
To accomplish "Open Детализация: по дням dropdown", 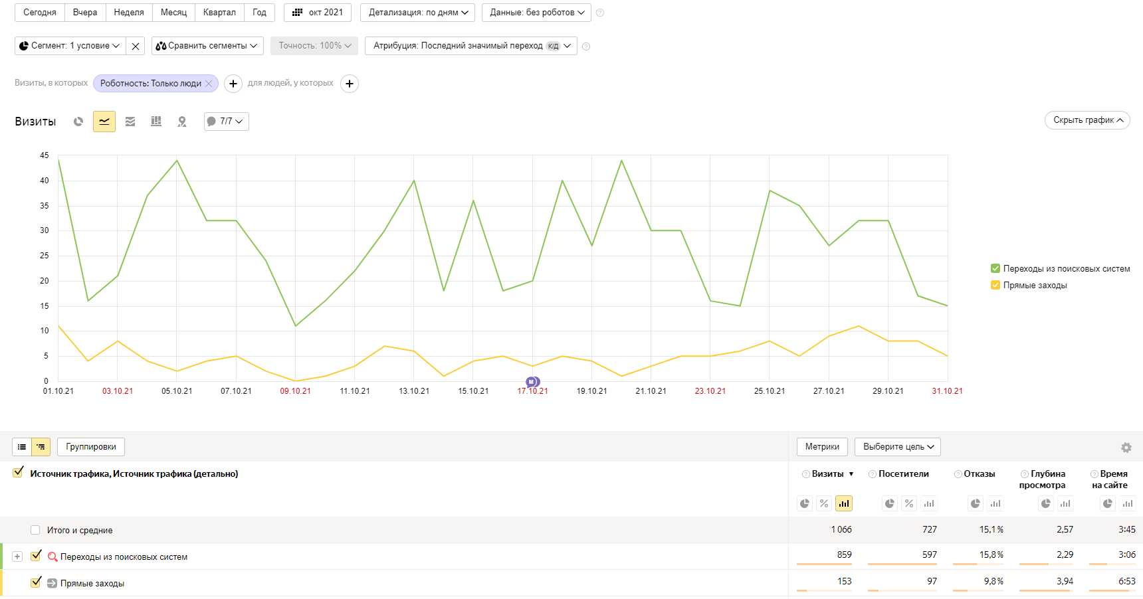I will 418,13.
